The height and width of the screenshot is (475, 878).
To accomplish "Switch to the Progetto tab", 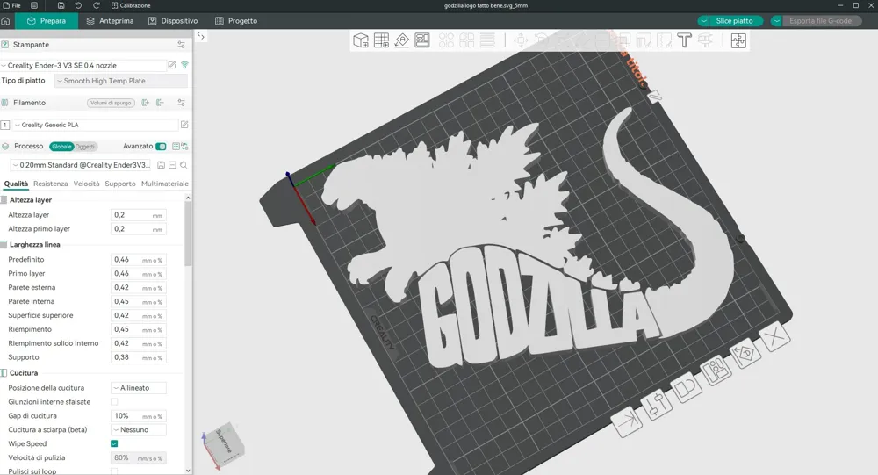I will pyautogui.click(x=236, y=21).
